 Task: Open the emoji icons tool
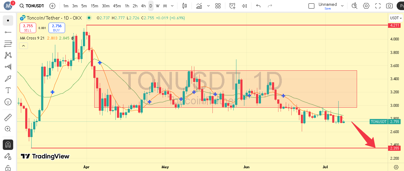tap(8, 102)
